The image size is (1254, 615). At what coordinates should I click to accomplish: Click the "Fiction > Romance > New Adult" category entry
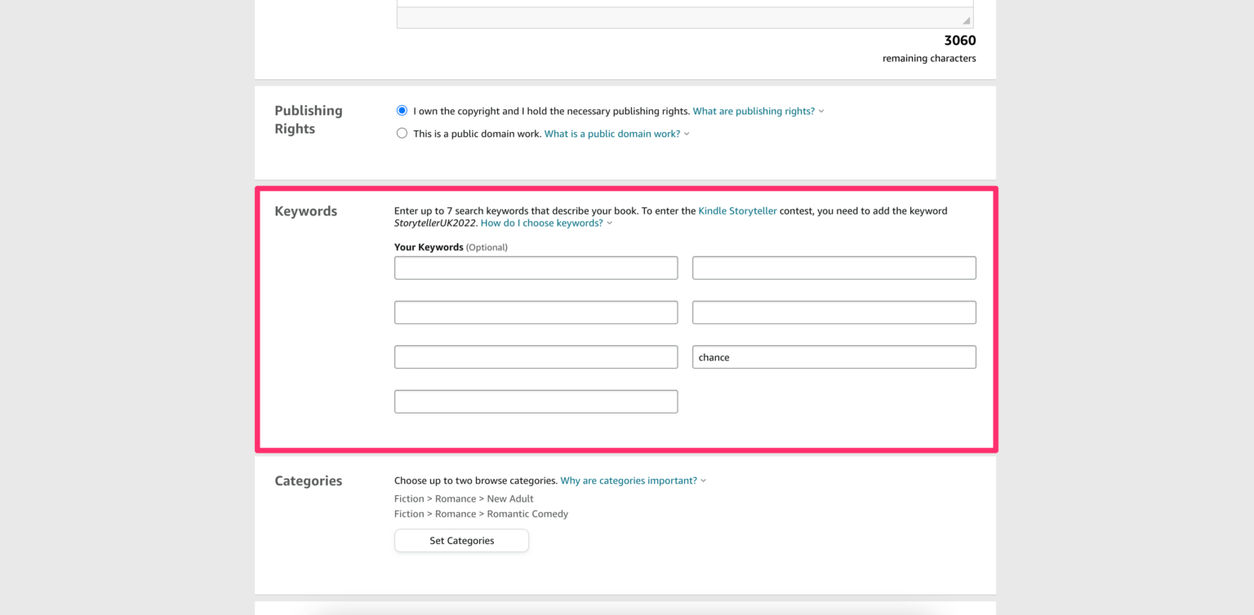(x=464, y=498)
